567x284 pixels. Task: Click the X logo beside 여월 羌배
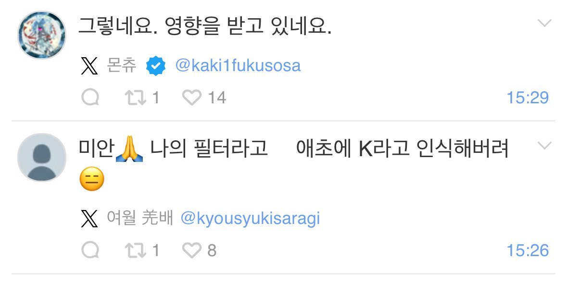pos(89,218)
